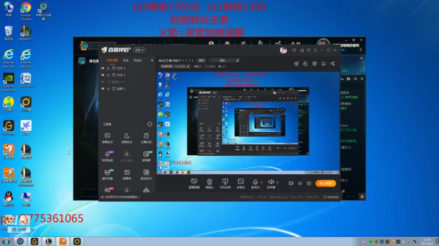Switch to the third scenes tab
Viewport: 439px width, 246px height.
138,60
